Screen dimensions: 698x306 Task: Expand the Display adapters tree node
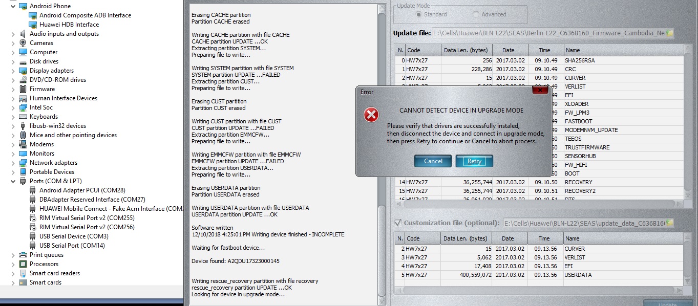pyautogui.click(x=13, y=71)
